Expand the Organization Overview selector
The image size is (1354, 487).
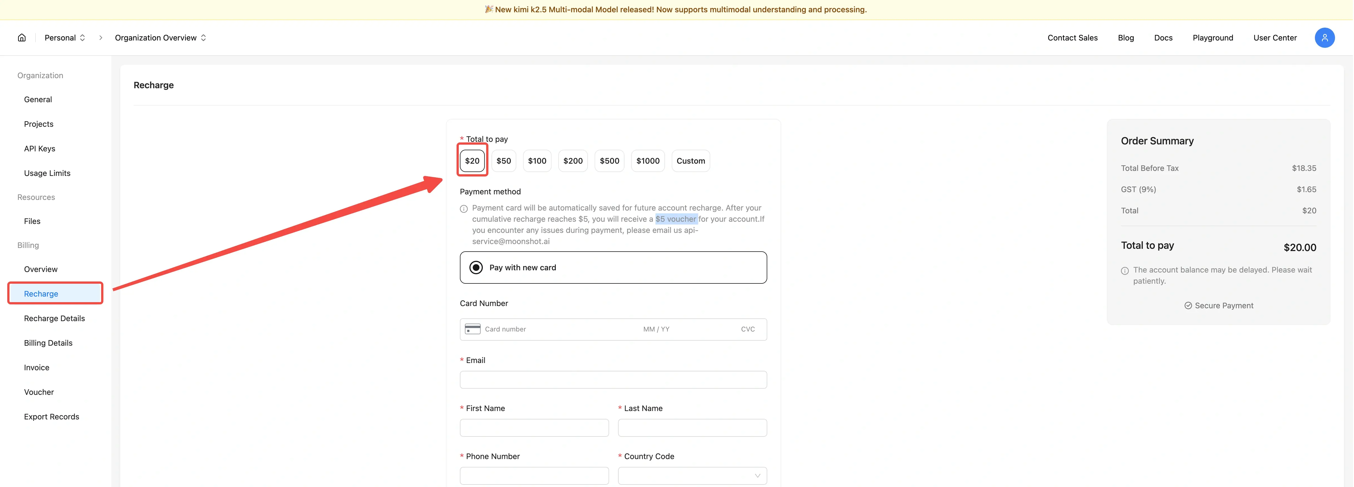pyautogui.click(x=160, y=38)
